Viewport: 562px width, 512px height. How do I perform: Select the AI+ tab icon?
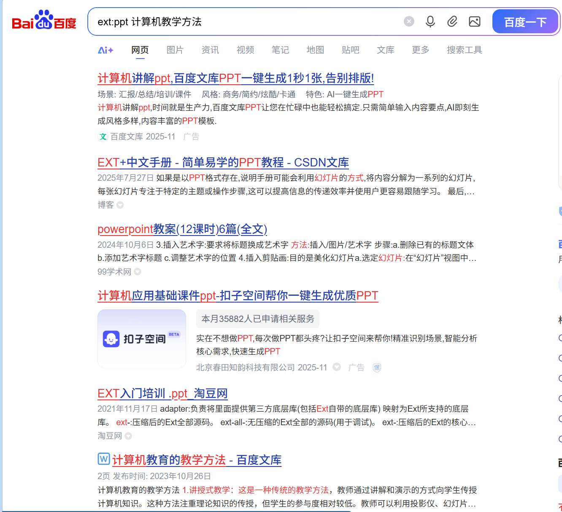click(105, 50)
